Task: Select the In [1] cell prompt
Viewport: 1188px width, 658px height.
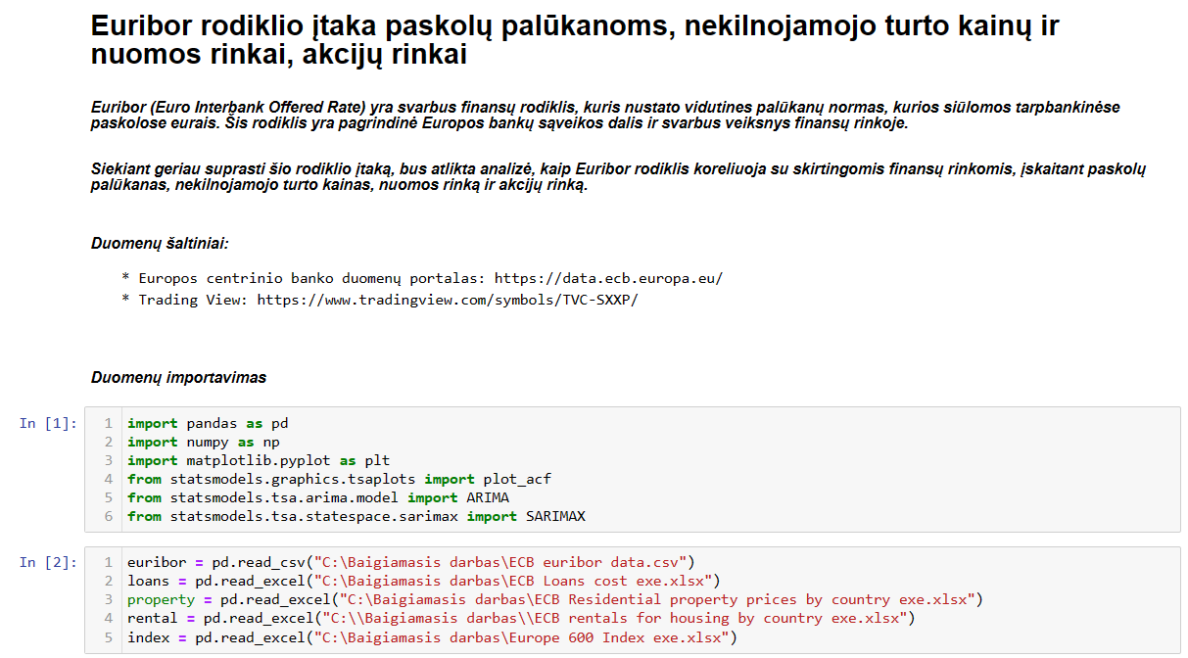Action: tap(48, 423)
